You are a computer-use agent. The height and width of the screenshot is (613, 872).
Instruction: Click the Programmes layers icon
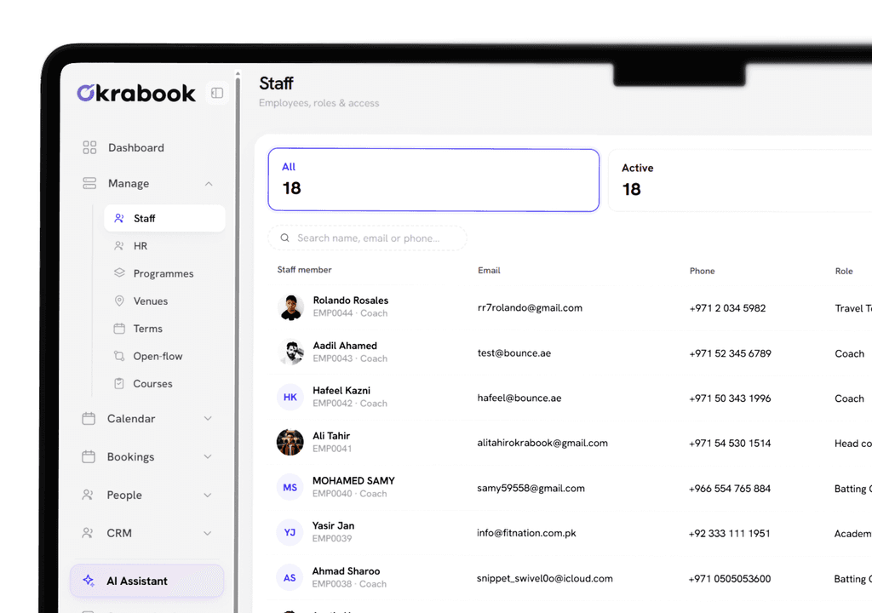click(119, 273)
